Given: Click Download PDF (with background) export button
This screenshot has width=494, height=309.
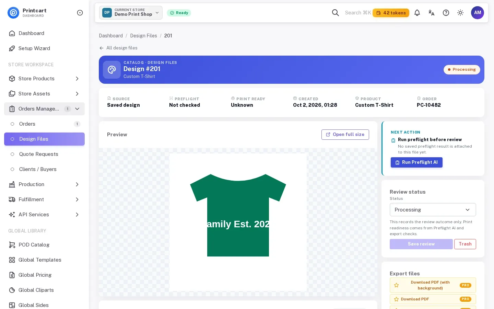Looking at the screenshot, I should (x=433, y=285).
